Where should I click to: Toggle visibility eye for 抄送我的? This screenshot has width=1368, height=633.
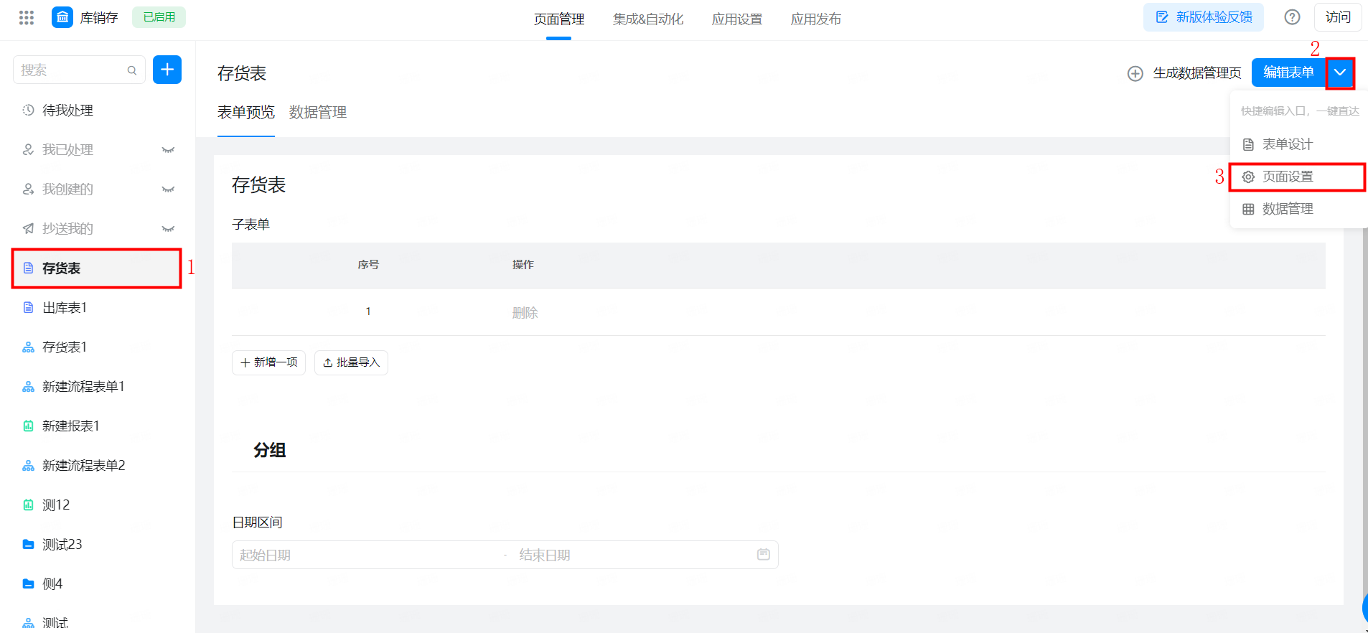tap(168, 228)
